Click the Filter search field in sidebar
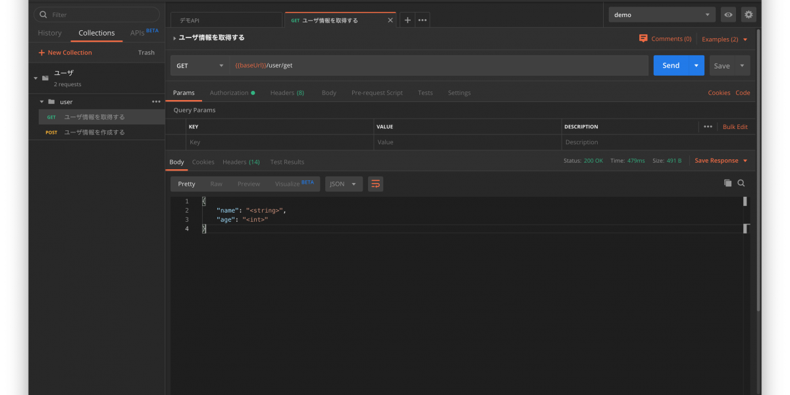Screen dimensions: 790x395 coord(99,14)
